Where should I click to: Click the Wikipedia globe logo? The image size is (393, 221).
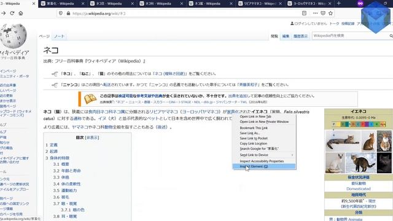click(x=14, y=36)
